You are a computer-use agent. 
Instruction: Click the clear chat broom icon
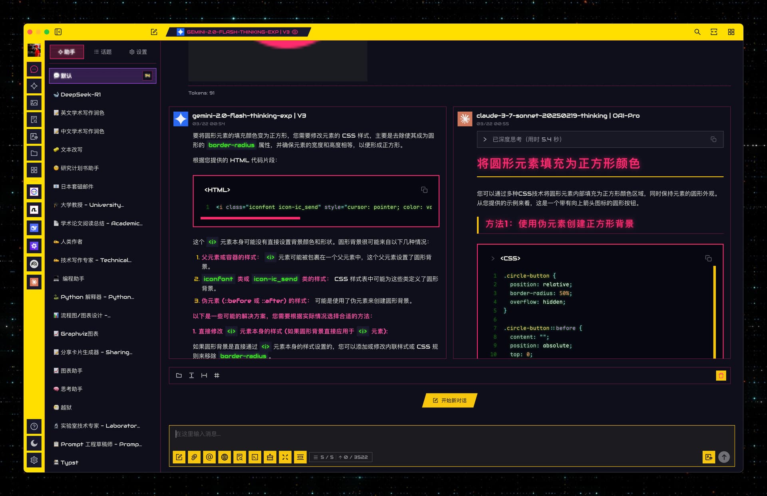(x=270, y=457)
